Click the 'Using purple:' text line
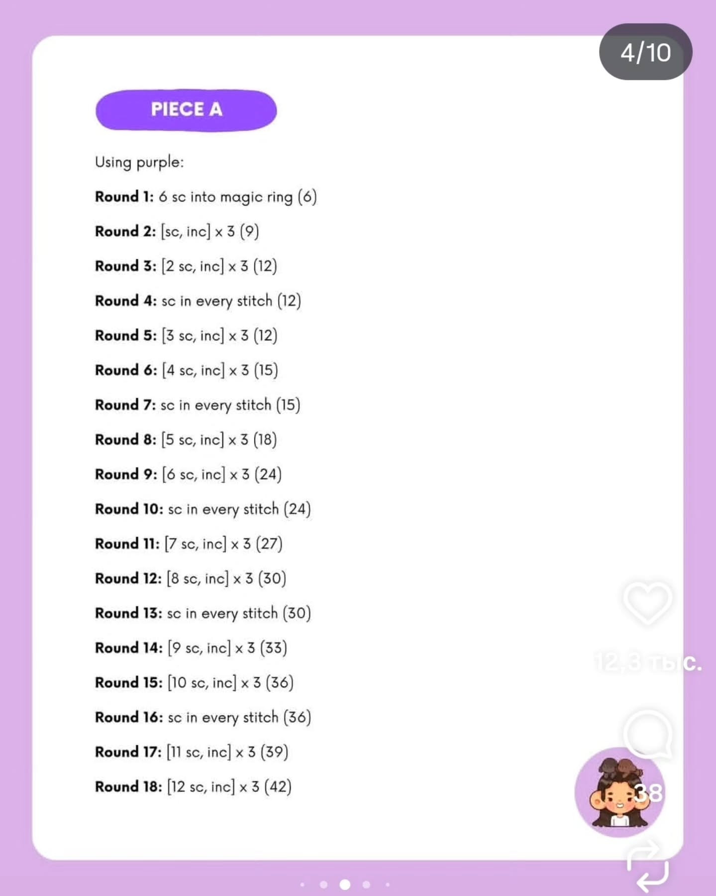 pos(139,162)
